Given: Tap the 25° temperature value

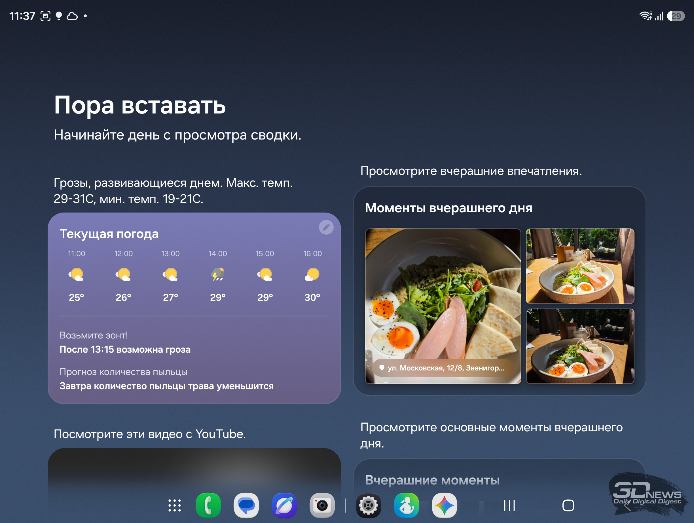Looking at the screenshot, I should click(x=76, y=297).
